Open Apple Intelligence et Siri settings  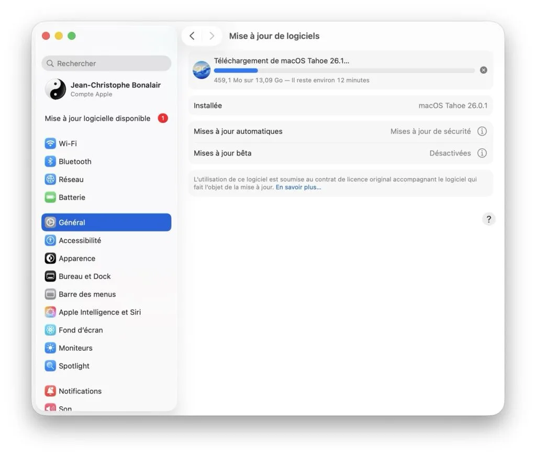pyautogui.click(x=50, y=312)
